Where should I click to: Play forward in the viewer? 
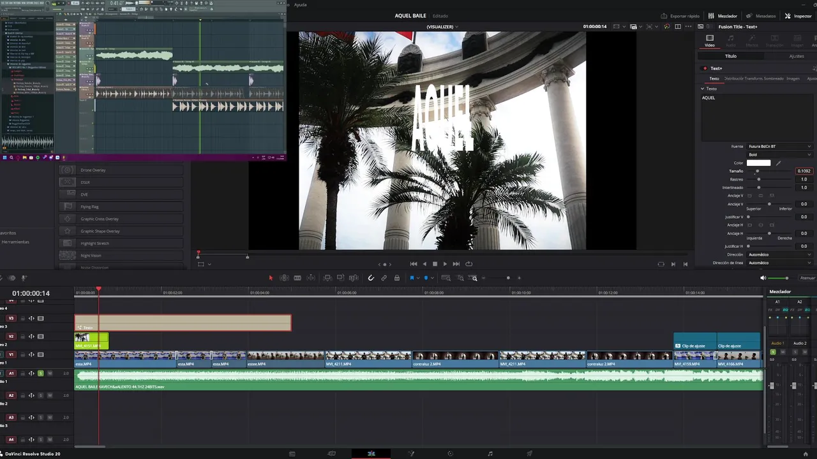445,264
